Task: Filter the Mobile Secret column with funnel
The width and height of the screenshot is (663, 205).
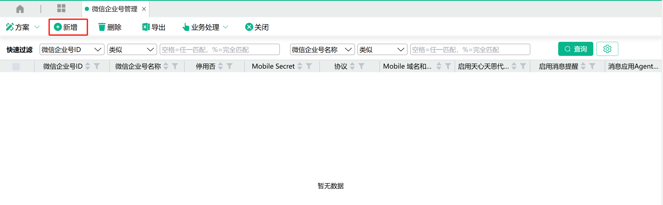Action: pos(309,66)
